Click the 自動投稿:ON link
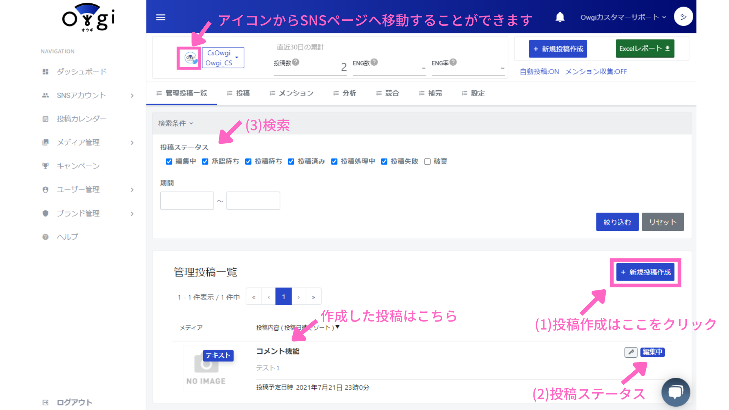 (539, 72)
